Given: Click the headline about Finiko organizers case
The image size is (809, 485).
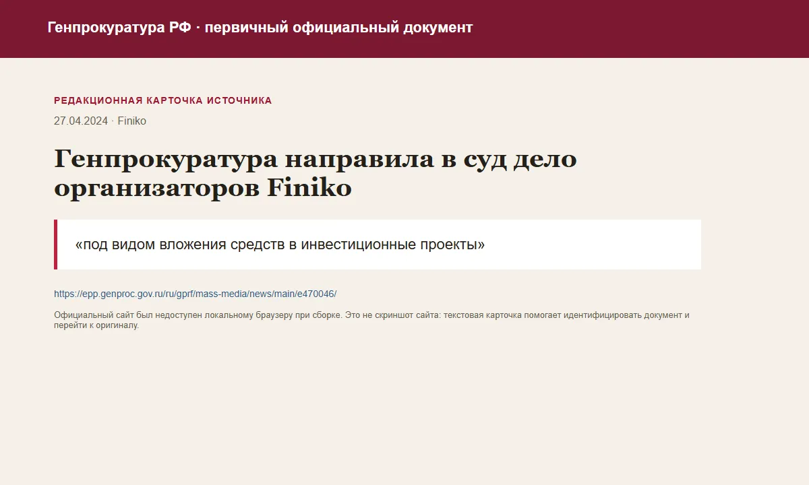Looking at the screenshot, I should coord(316,174).
